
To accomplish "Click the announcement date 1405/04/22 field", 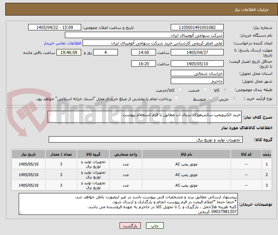I will 55,27.
